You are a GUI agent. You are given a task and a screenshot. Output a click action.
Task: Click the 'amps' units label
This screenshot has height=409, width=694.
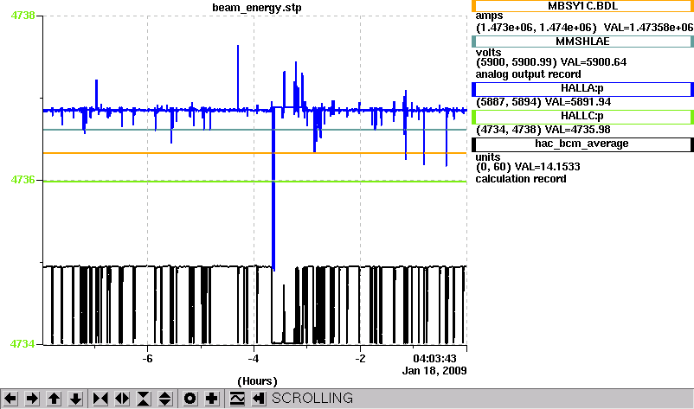coord(490,16)
